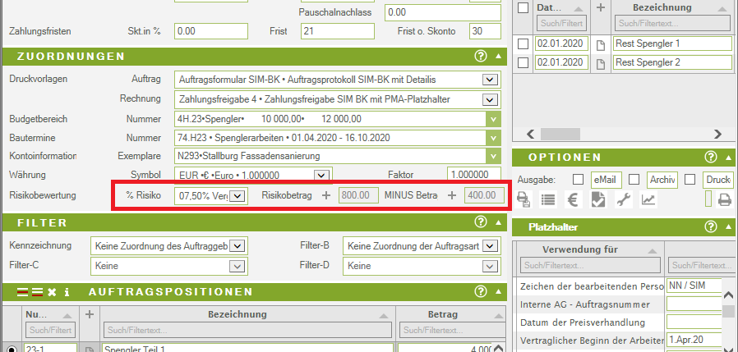Sort by the Bezeichnung column in Auftragspositionen
Viewport: 738px width, 352px height.
tap(248, 314)
